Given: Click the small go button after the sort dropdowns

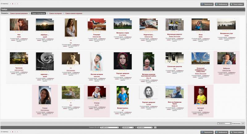Looking at the screenshot, I should pos(155,128).
